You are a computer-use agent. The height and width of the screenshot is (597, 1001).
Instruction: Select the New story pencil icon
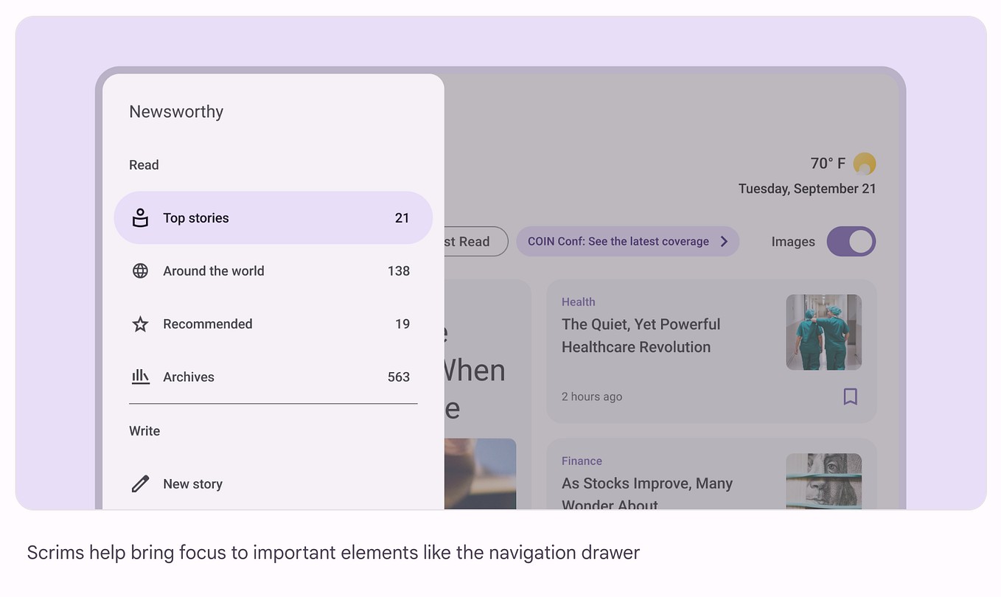(140, 483)
